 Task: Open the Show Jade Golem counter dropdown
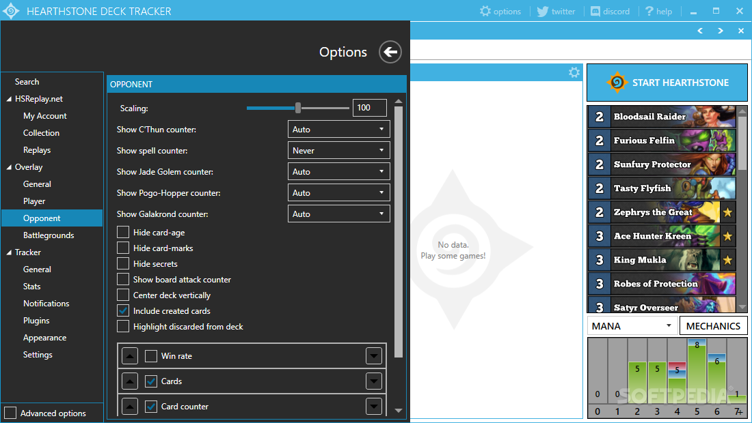(338, 171)
